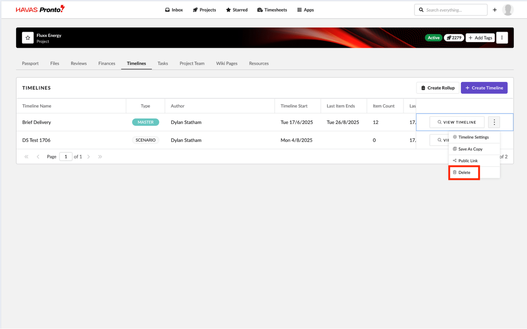Click the Create Rollup button
This screenshot has width=527, height=329.
tap(438, 88)
